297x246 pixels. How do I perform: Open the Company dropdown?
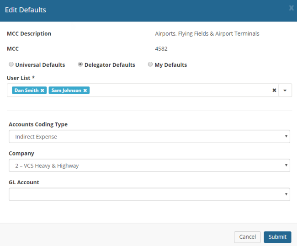click(149, 166)
